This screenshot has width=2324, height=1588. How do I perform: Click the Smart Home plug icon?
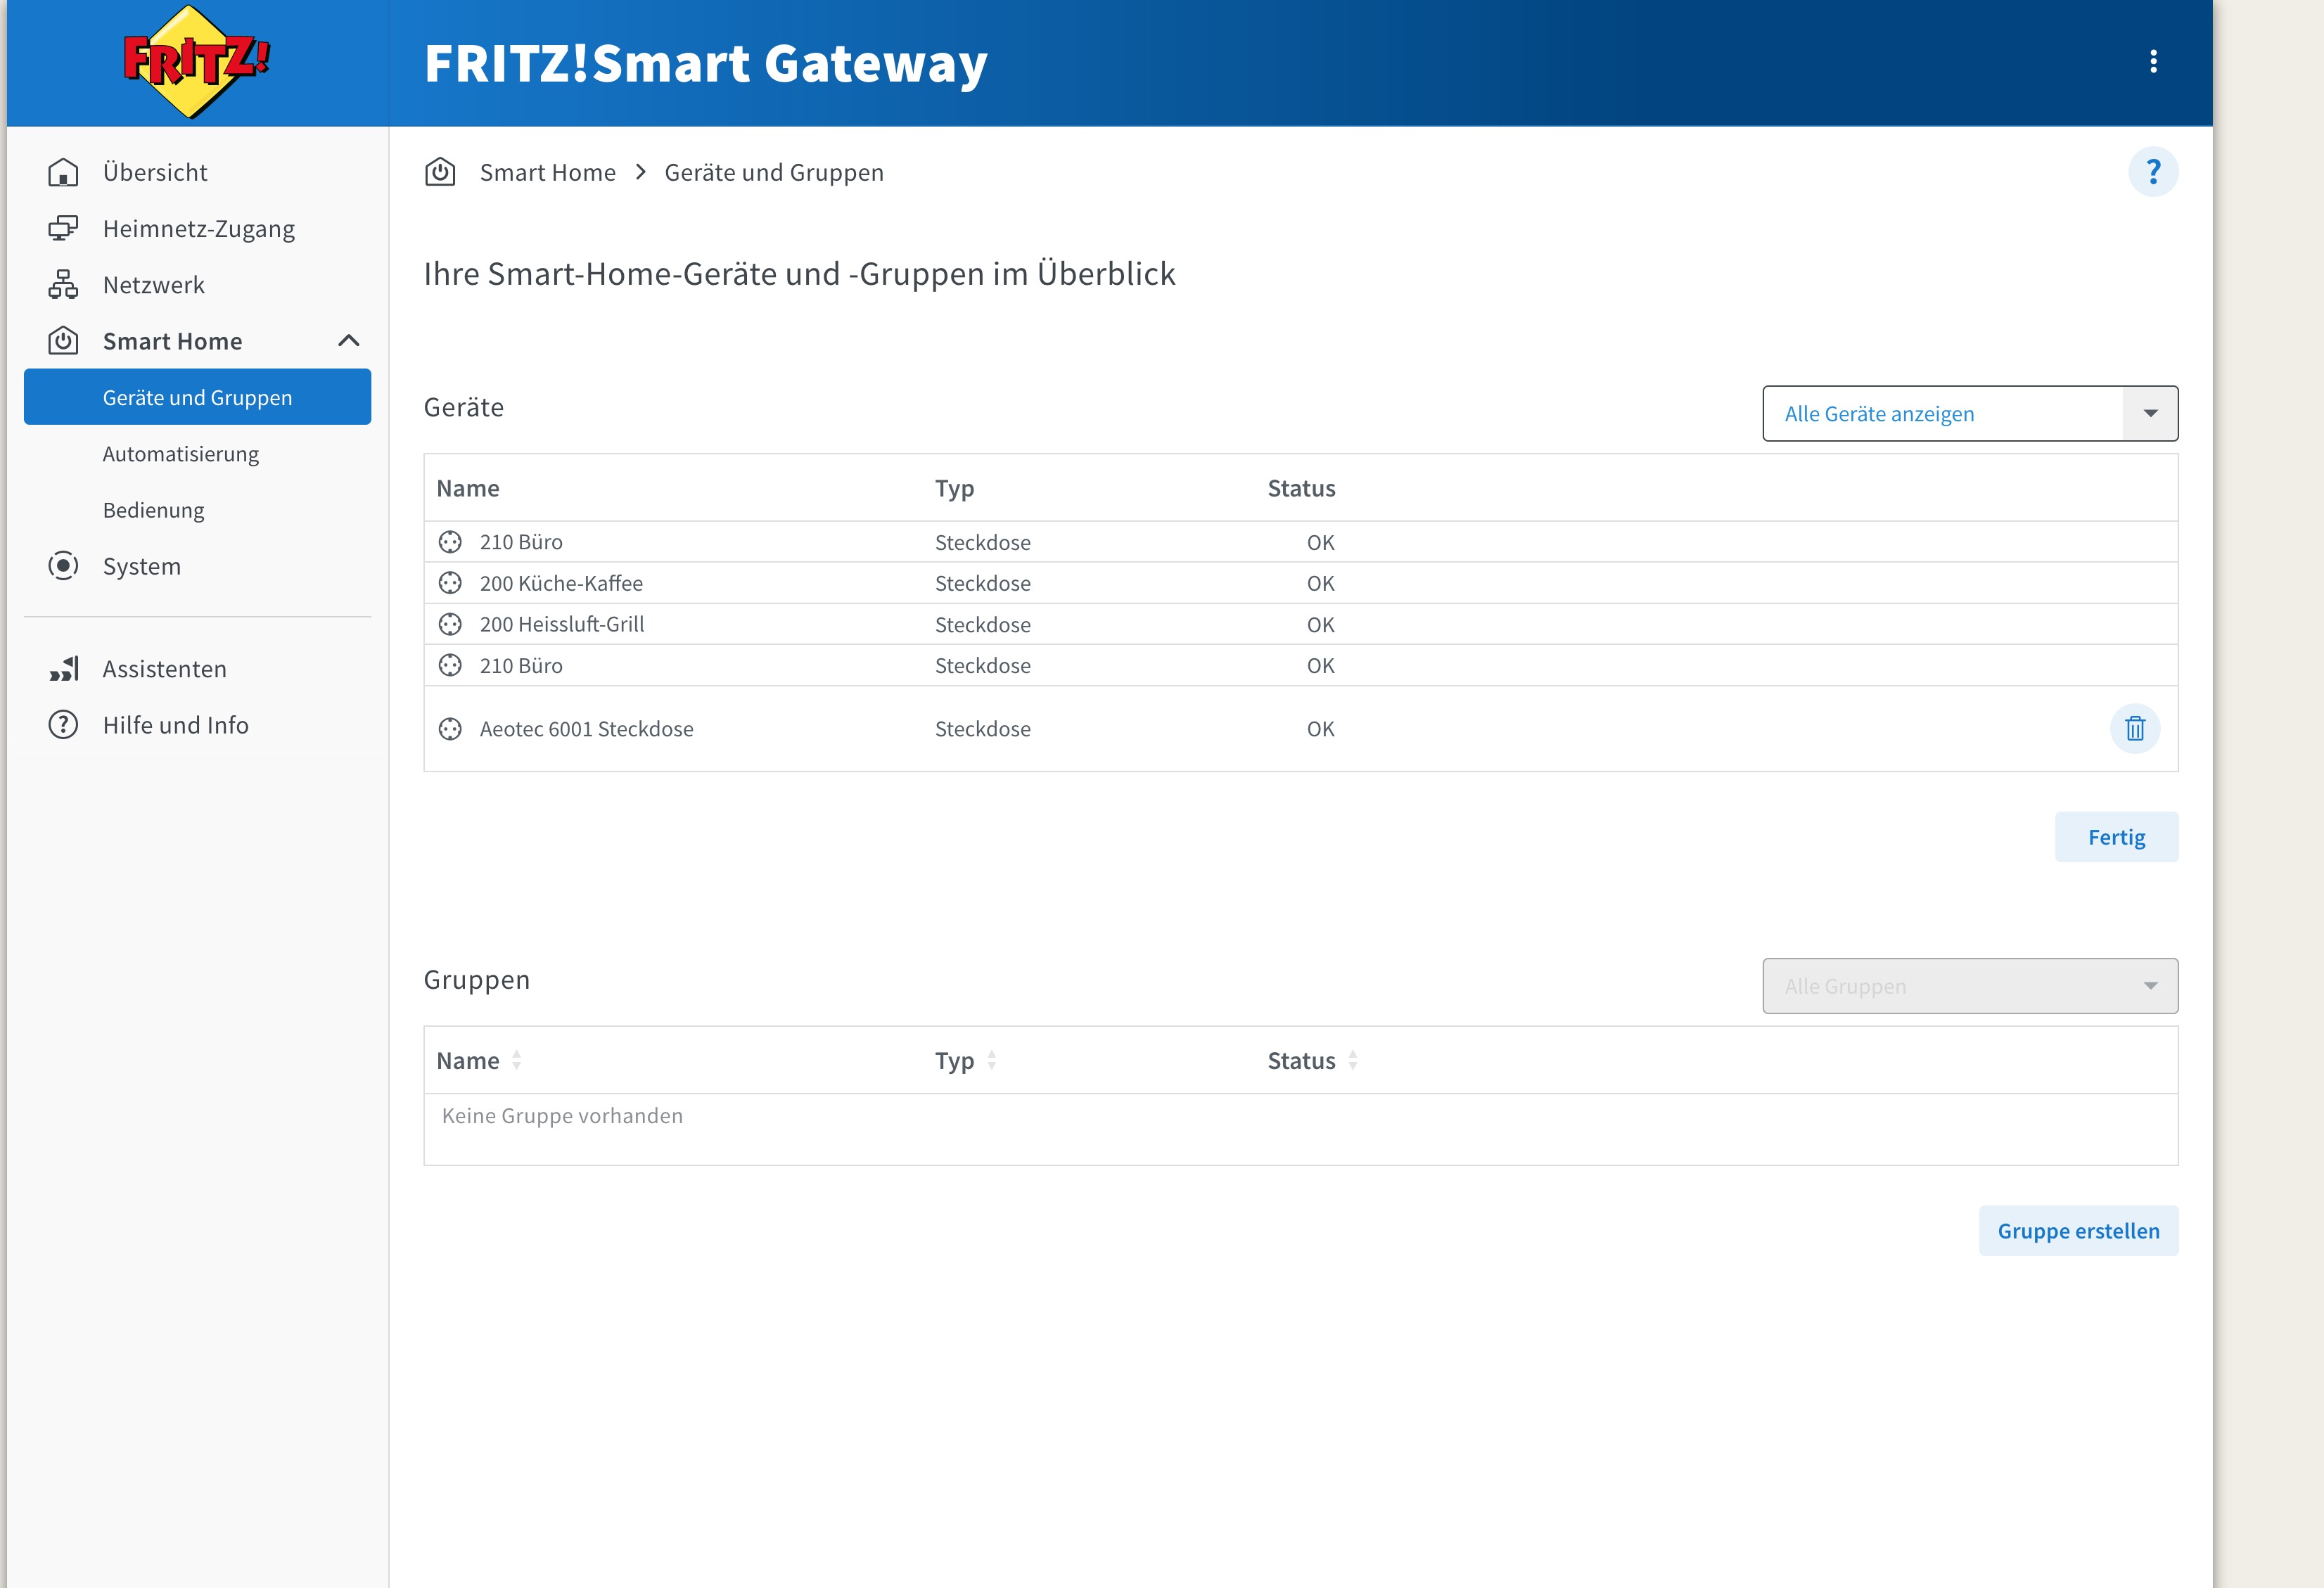pyautogui.click(x=63, y=340)
